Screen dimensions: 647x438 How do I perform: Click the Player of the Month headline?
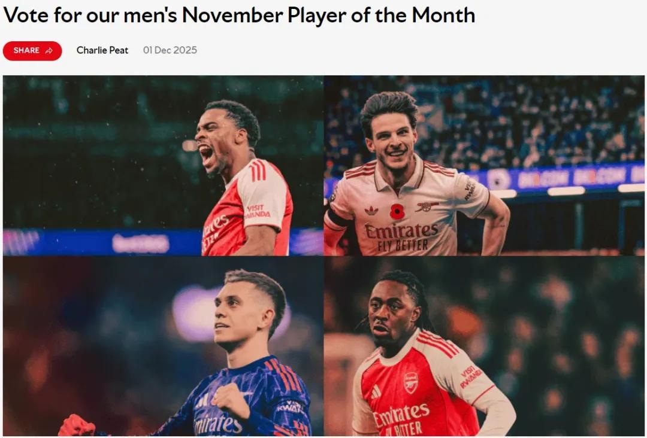(x=239, y=15)
